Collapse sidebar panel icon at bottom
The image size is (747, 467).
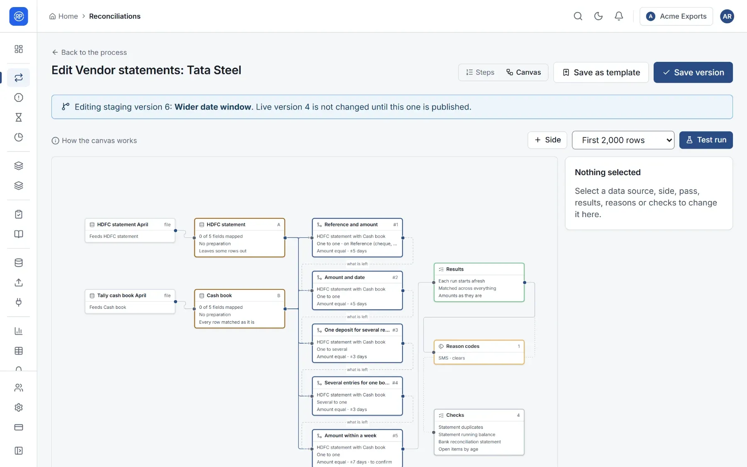19,451
